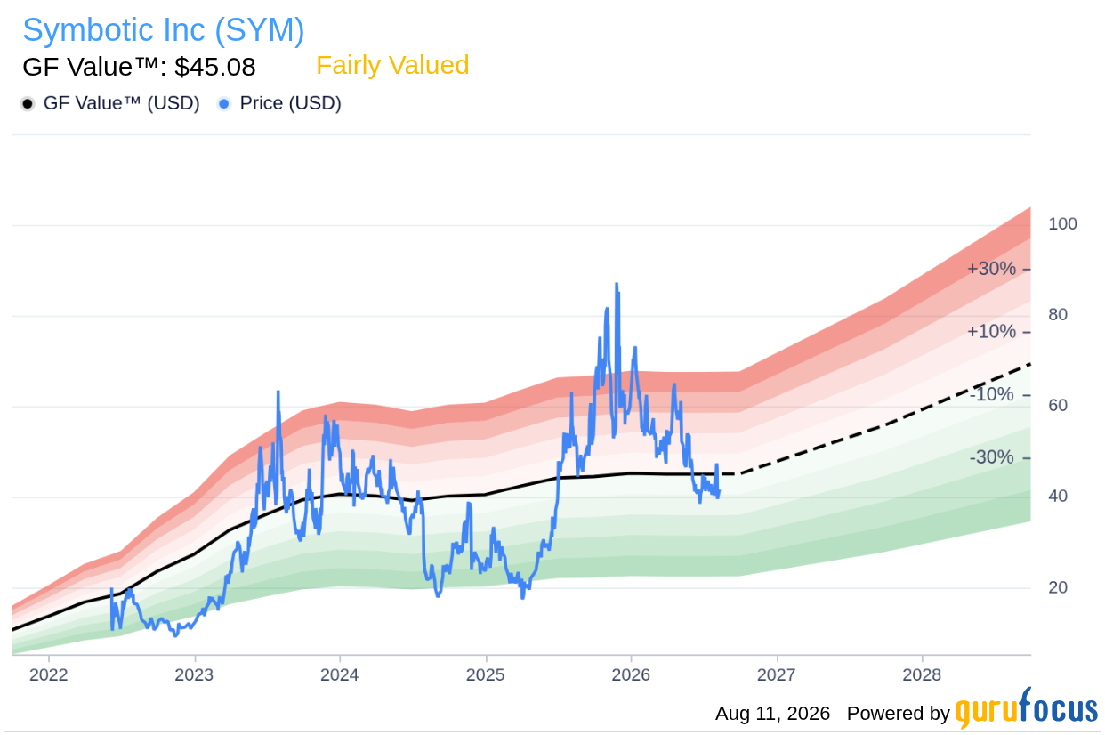The height and width of the screenshot is (735, 1105).
Task: Click the 2026 x-axis label
Action: pos(631,674)
